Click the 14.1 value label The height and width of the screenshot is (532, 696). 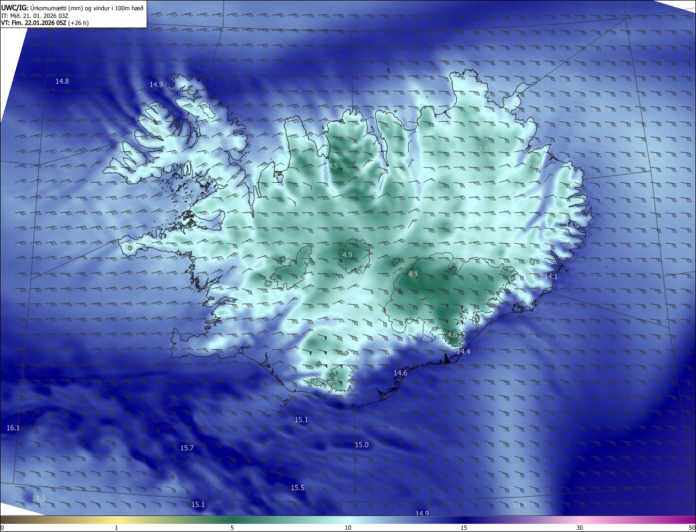551,277
